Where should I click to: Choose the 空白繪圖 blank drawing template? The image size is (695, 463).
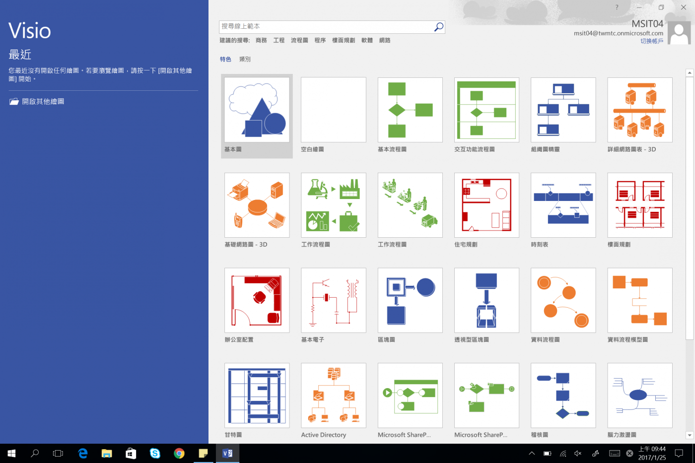click(x=334, y=110)
